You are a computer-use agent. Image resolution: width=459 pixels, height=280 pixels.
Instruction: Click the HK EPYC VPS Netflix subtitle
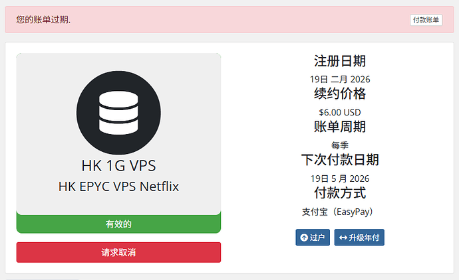coord(118,186)
